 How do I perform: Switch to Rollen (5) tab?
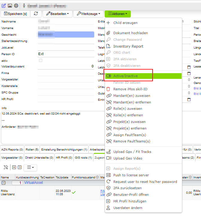point(32,150)
